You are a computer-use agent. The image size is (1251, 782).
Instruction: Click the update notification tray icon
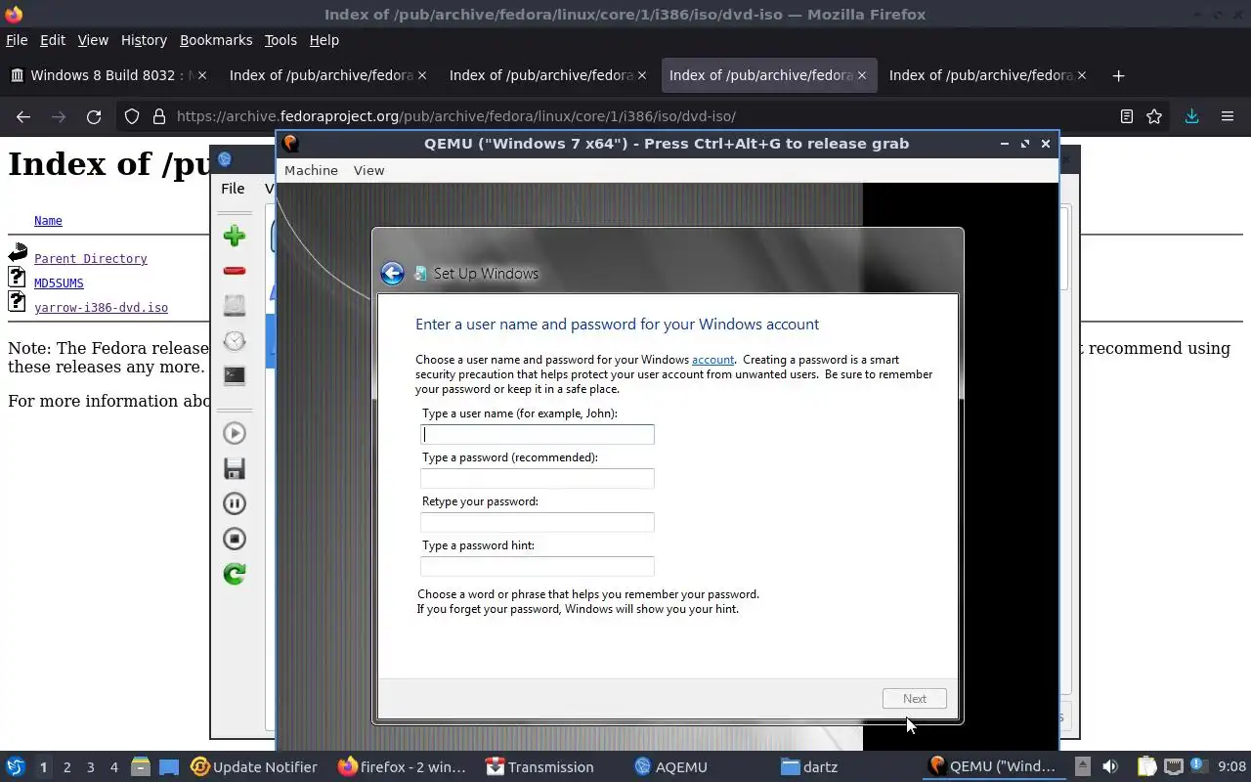pyautogui.click(x=1198, y=766)
